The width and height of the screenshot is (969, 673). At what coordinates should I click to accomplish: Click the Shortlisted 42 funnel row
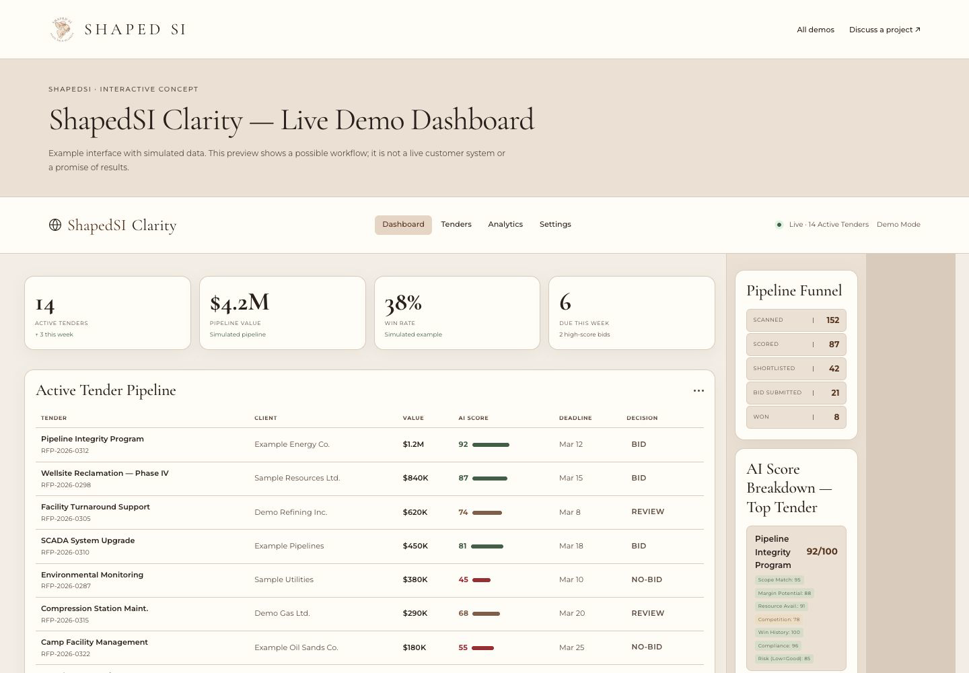click(x=796, y=369)
